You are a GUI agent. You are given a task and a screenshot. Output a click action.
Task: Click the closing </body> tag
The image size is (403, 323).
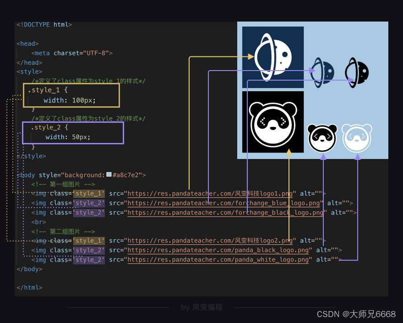[x=29, y=269]
